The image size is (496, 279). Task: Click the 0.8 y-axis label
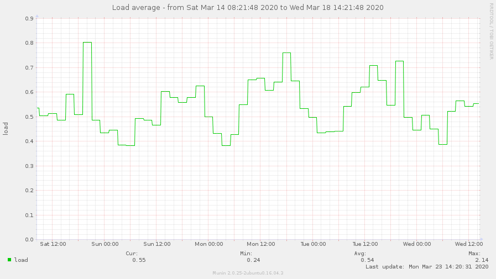point(29,43)
